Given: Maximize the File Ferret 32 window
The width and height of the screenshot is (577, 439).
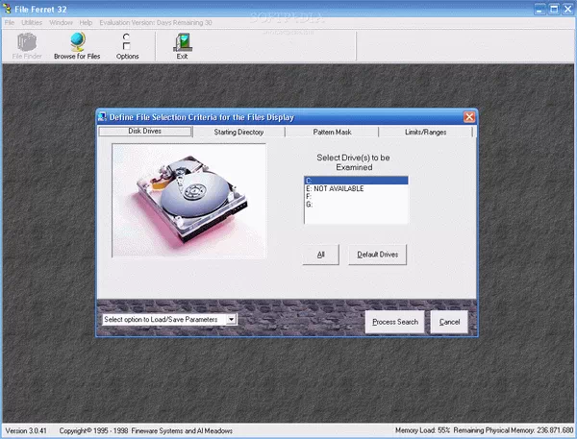Looking at the screenshot, I should point(554,9).
